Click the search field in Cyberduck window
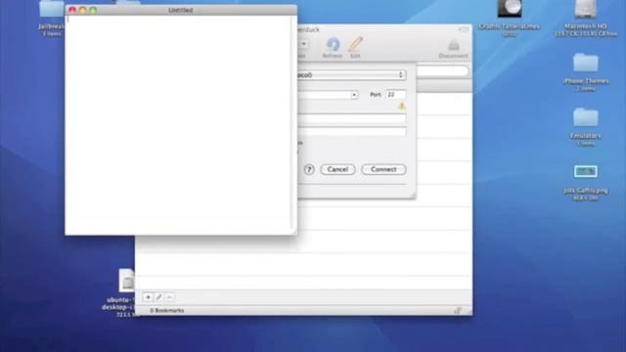Screen dimensions: 626x352 pos(442,71)
